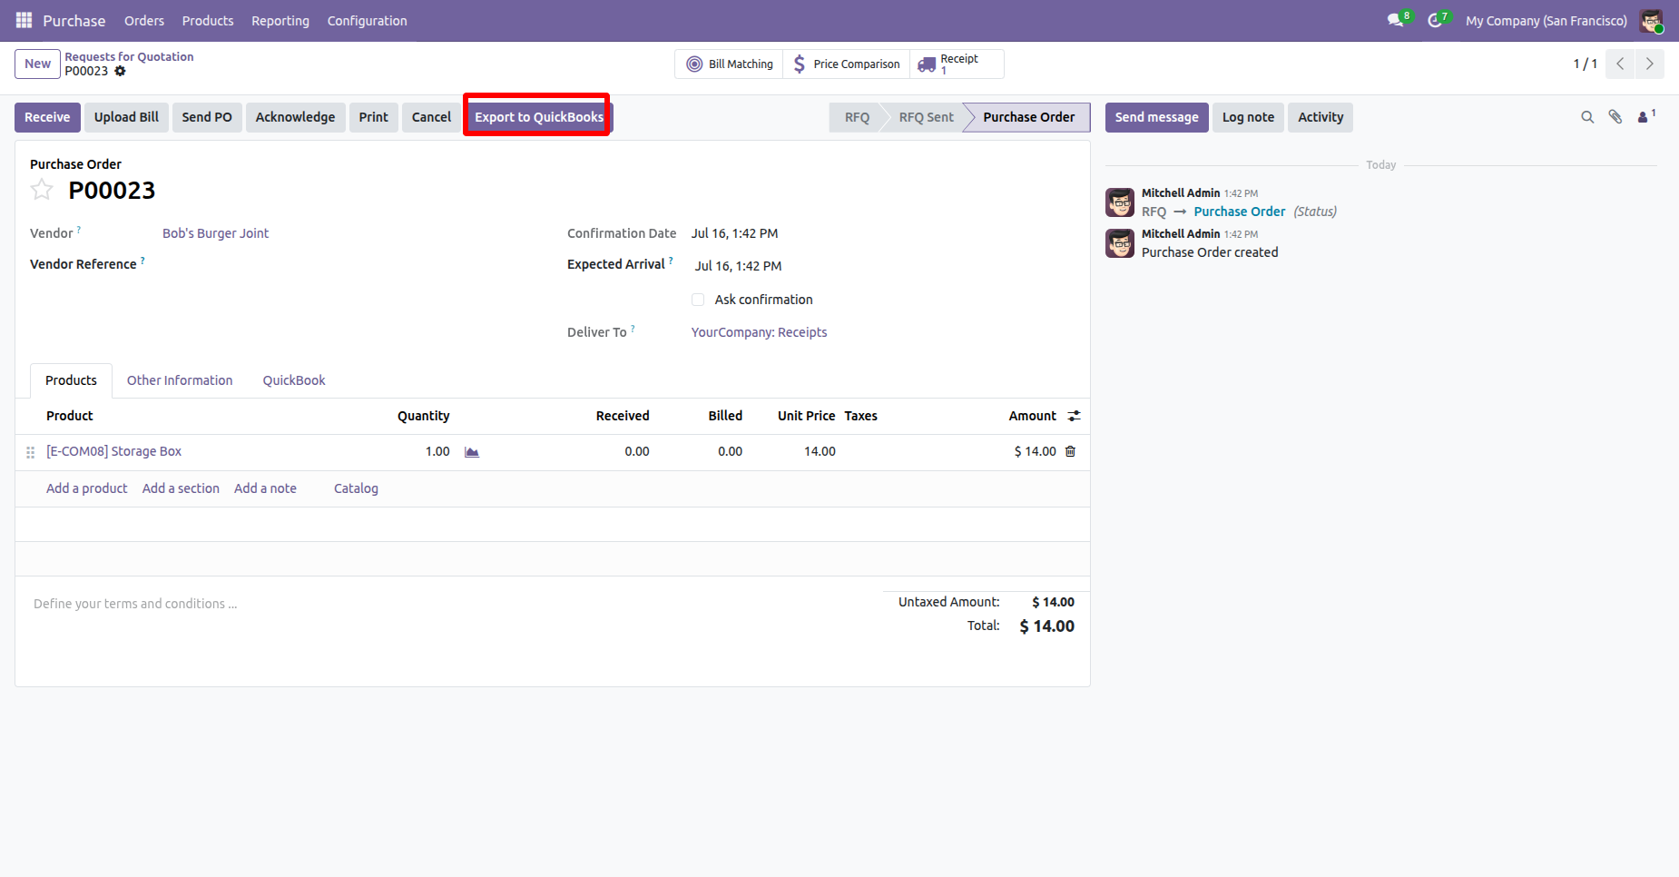Click the Send PO button

click(x=207, y=117)
